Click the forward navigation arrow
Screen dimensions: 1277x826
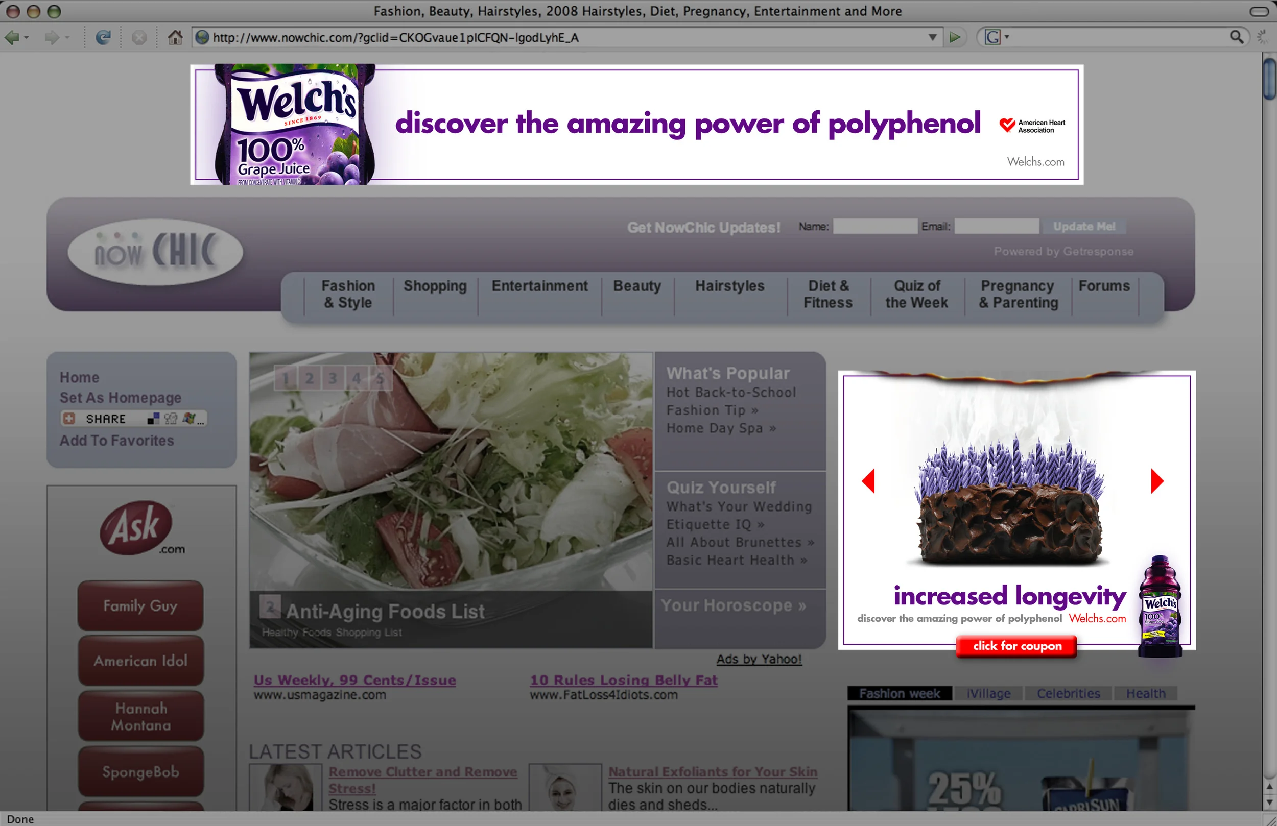coord(52,38)
